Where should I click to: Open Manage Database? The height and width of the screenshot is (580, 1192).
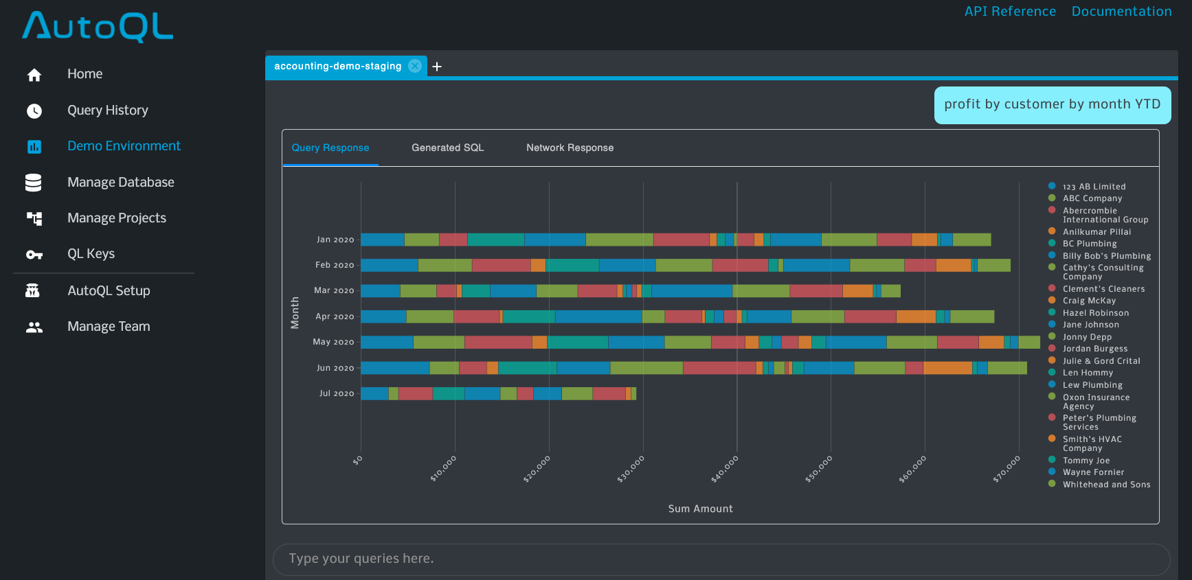pos(121,183)
